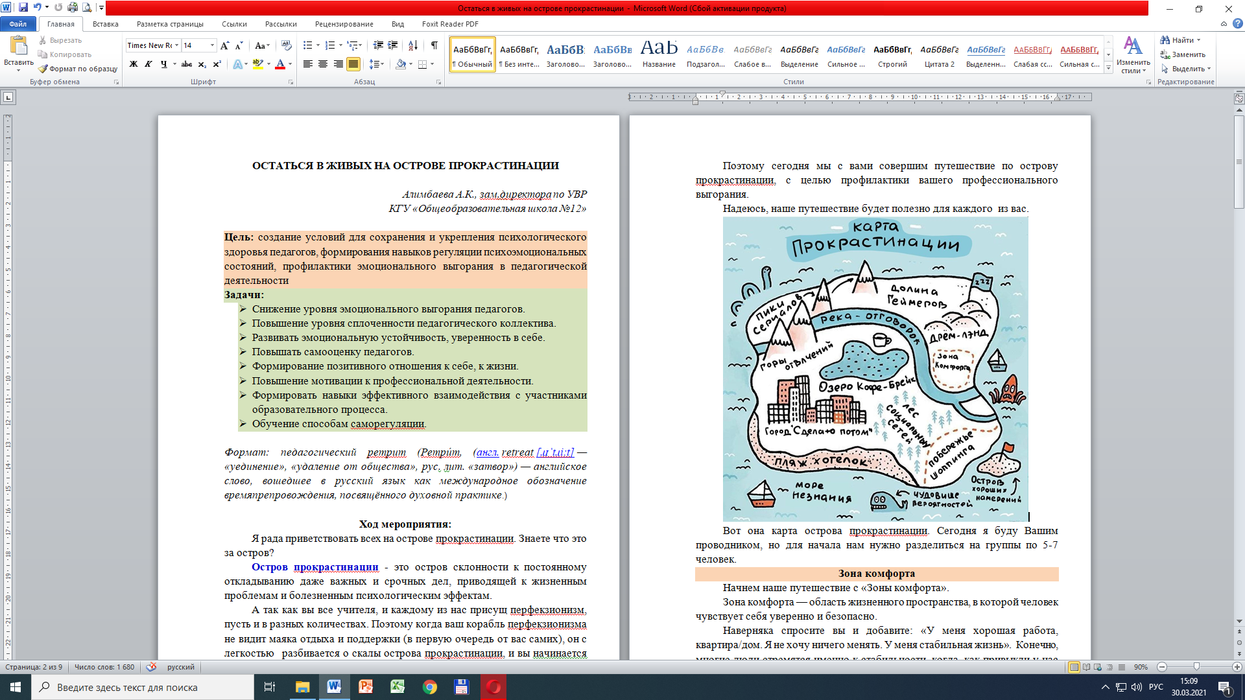
Task: Toggle italic (К) formatting
Action: (148, 64)
